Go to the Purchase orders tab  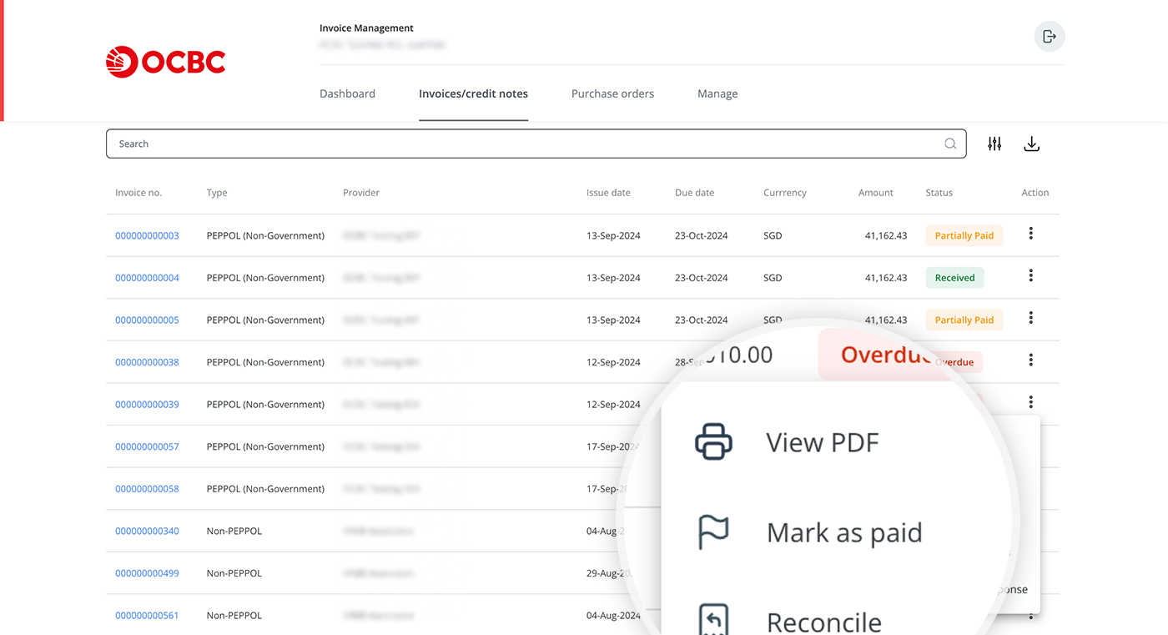pyautogui.click(x=612, y=93)
